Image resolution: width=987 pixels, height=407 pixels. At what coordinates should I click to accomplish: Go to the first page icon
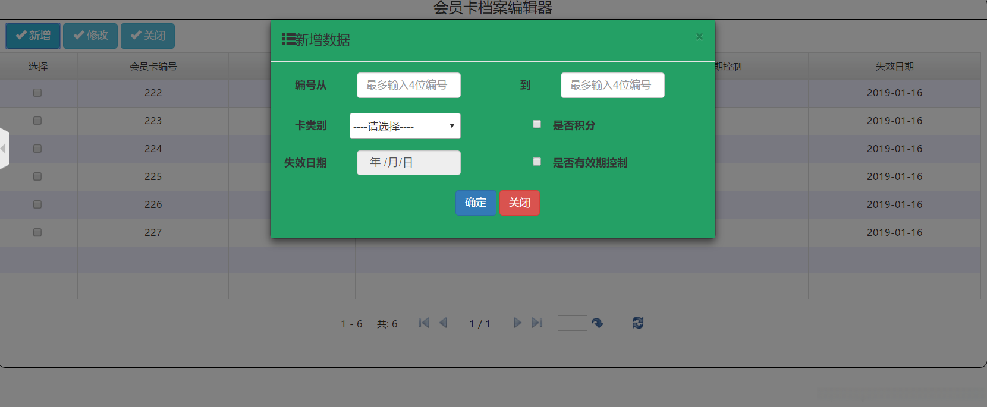click(424, 323)
